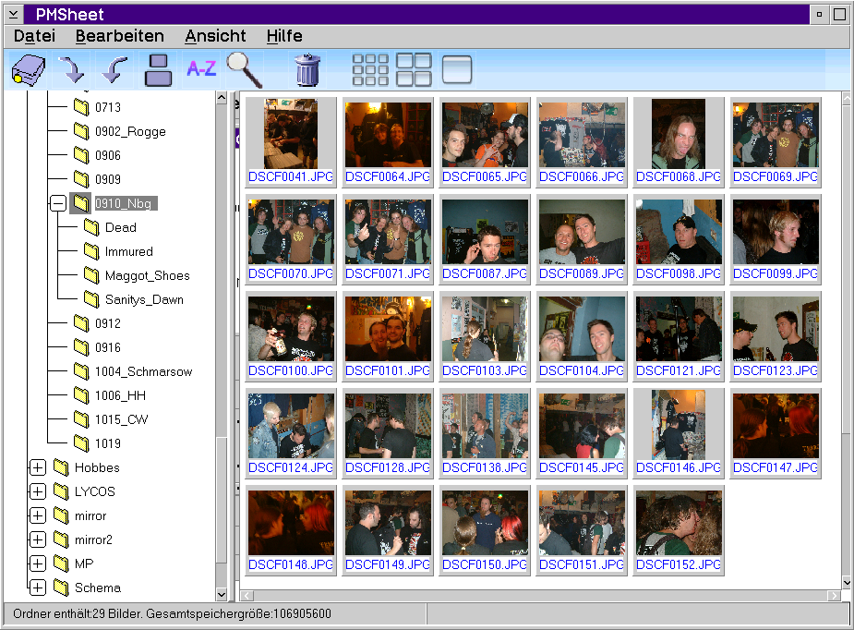Select the DSCF0068.JPG long-haired man thumbnail
The width and height of the screenshot is (854, 630).
pos(679,134)
